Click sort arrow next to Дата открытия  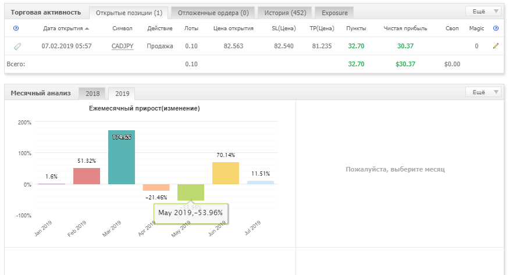pyautogui.click(x=87, y=28)
